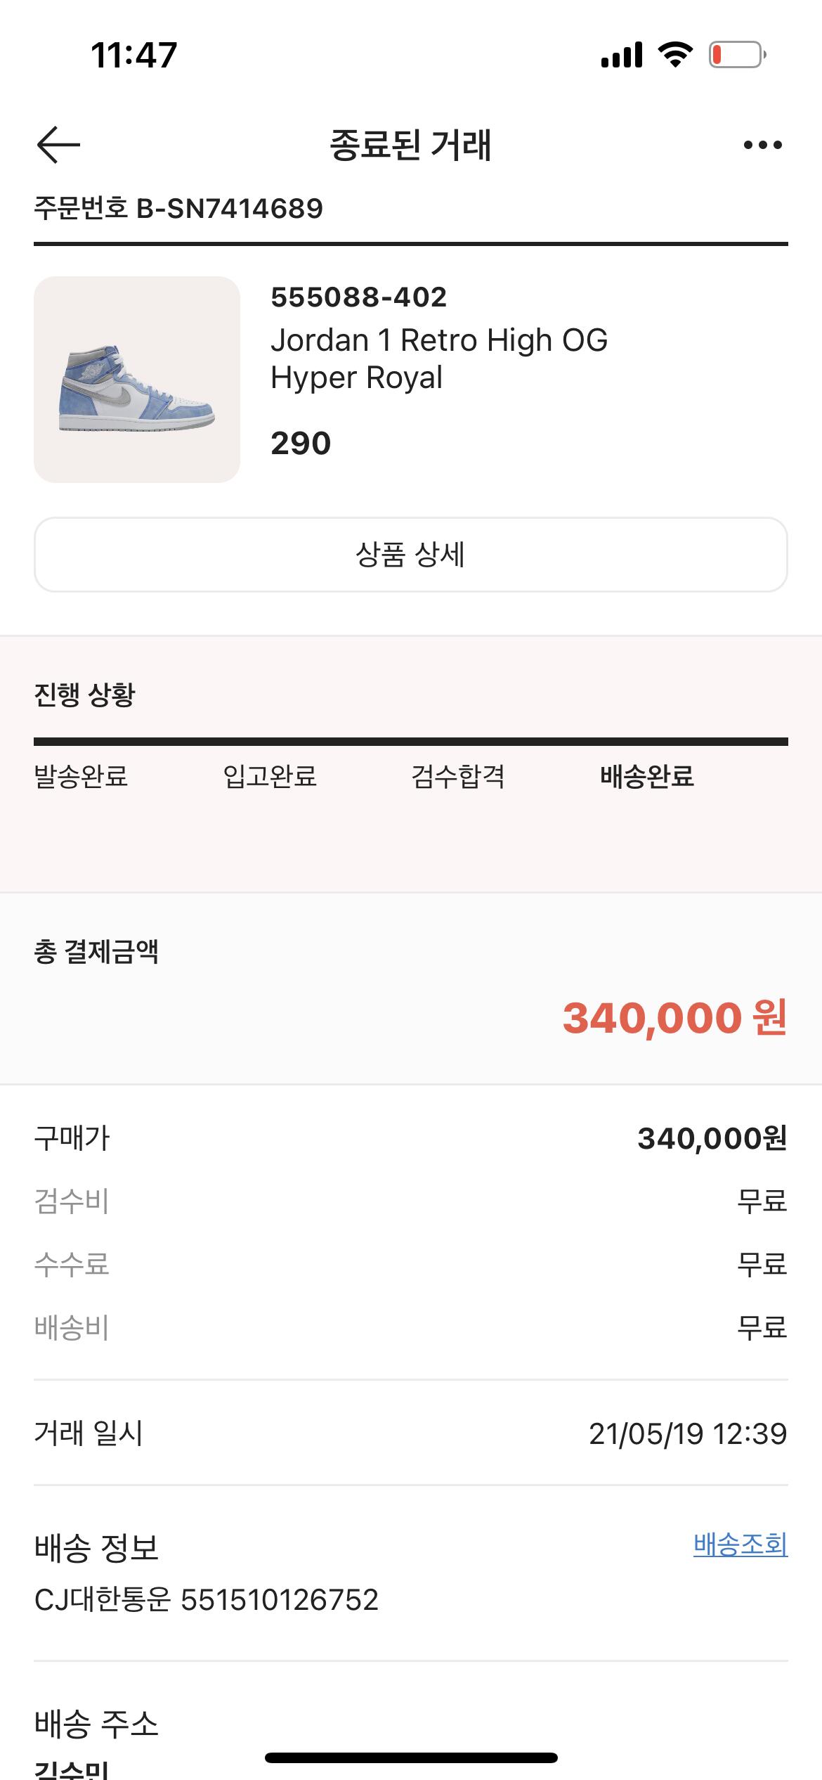Open the three-dot more options menu
Viewport: 822px width, 1780px height.
[x=762, y=145]
